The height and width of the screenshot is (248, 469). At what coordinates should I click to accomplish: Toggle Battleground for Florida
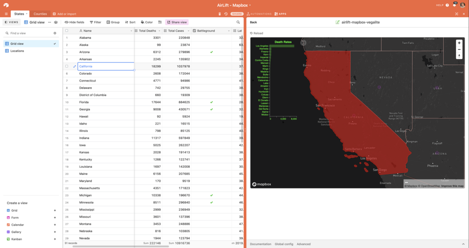211,102
